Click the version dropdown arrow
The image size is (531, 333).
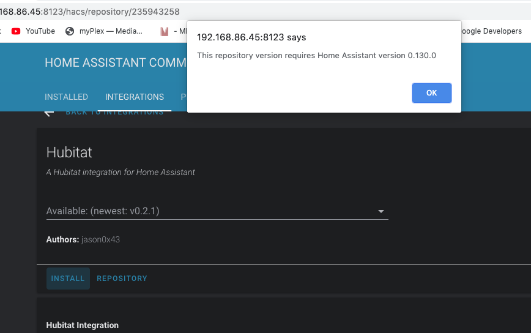pos(381,211)
